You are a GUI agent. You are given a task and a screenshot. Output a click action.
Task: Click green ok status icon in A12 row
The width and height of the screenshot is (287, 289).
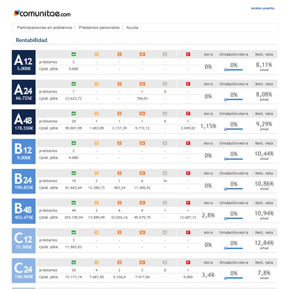(x=73, y=54)
